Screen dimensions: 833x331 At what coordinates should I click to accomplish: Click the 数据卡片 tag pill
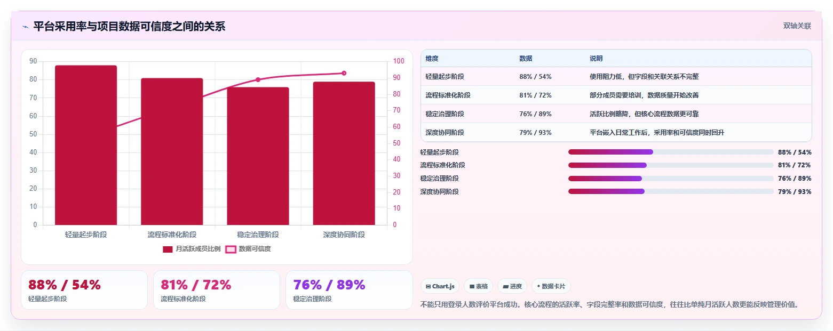click(x=551, y=286)
